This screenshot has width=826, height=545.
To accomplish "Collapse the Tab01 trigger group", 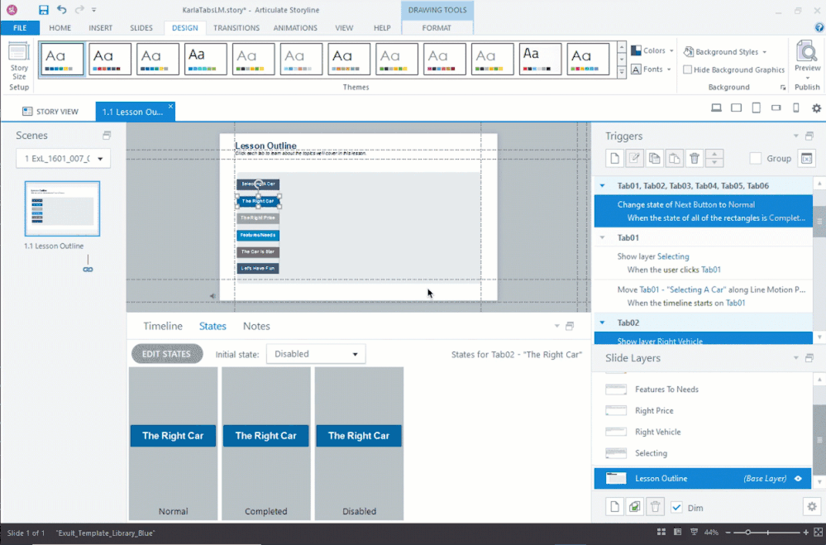I will point(602,237).
